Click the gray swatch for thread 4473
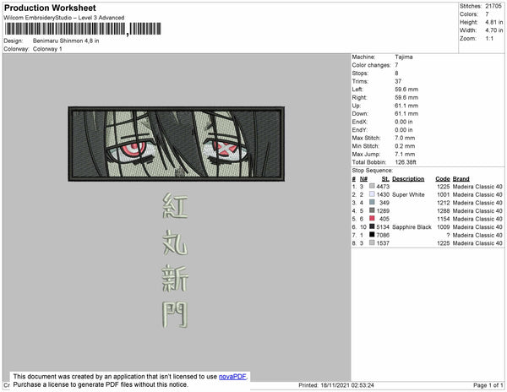The image size is (507, 392). click(372, 186)
